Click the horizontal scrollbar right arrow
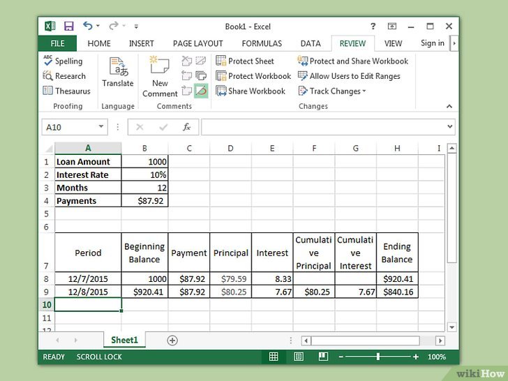This screenshot has height=381, width=508. pyautogui.click(x=440, y=341)
